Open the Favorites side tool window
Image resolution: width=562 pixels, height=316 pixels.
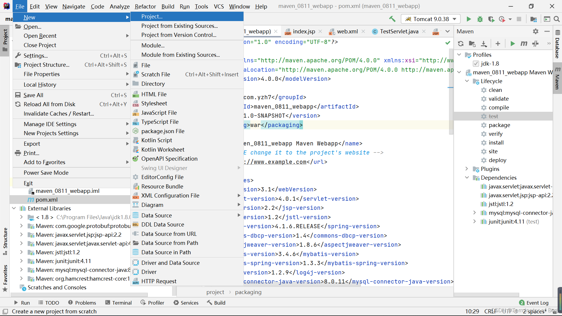5,278
